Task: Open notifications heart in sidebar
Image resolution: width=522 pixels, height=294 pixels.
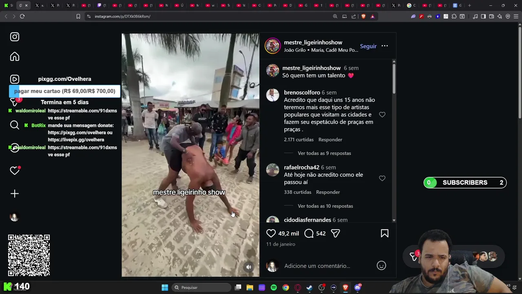Action: (15, 171)
